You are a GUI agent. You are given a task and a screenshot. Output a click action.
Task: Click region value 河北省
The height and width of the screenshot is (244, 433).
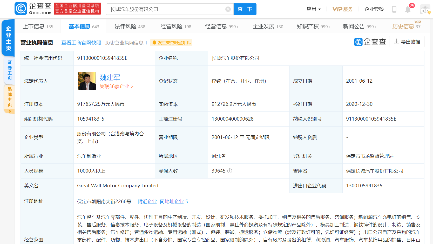click(x=219, y=156)
